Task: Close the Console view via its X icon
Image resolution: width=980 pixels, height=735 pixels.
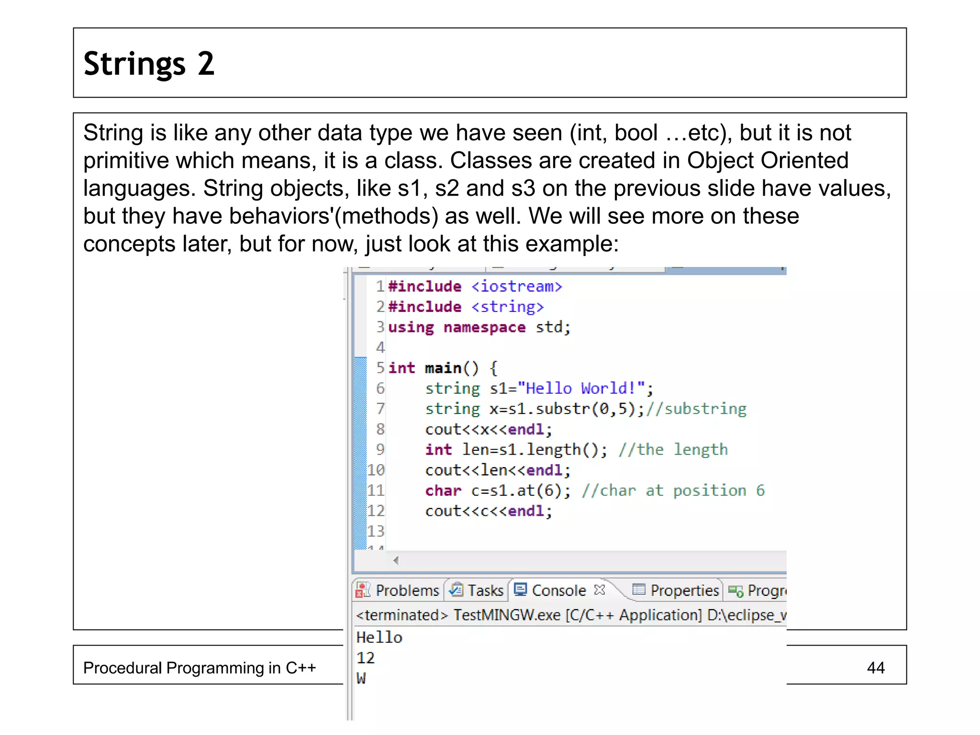Action: (599, 590)
